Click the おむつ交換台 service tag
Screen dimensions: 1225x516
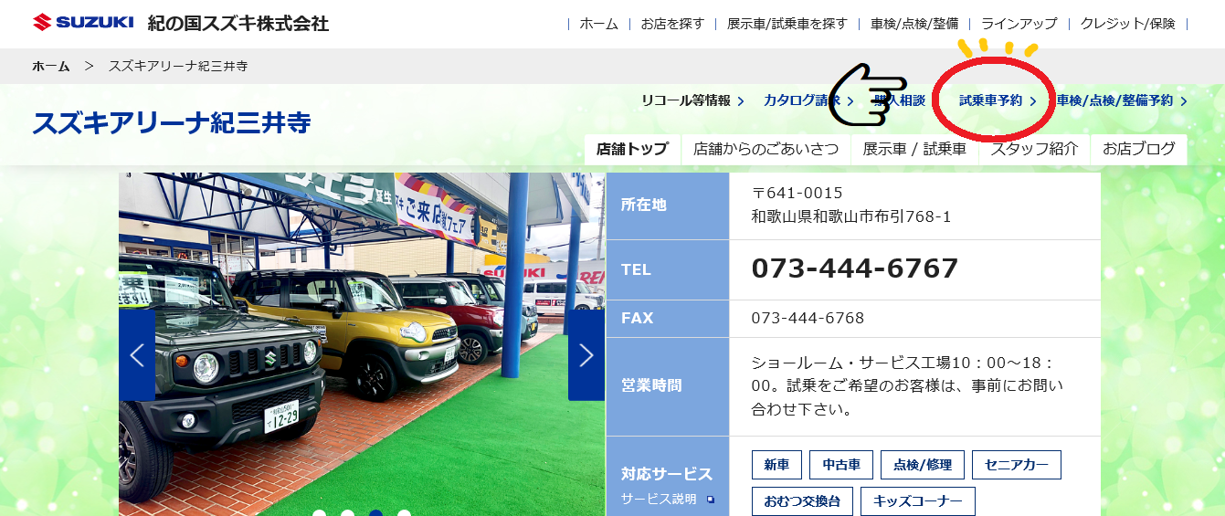[x=802, y=501]
